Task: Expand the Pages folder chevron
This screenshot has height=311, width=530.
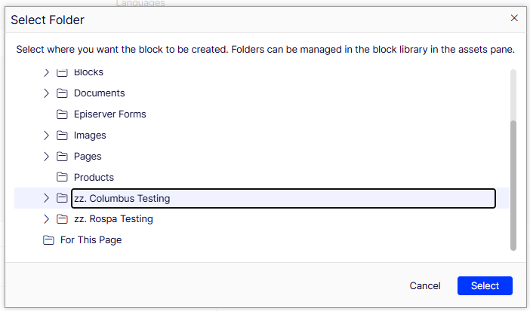Action: (46, 157)
